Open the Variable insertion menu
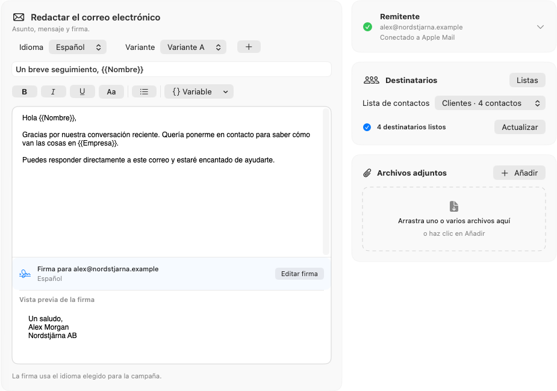557x391 pixels. click(x=199, y=91)
